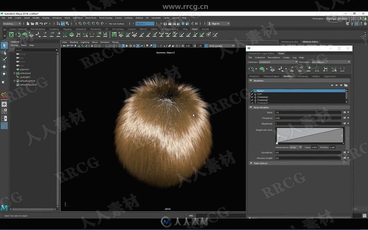Click the add modifier icon

[x=341, y=85]
